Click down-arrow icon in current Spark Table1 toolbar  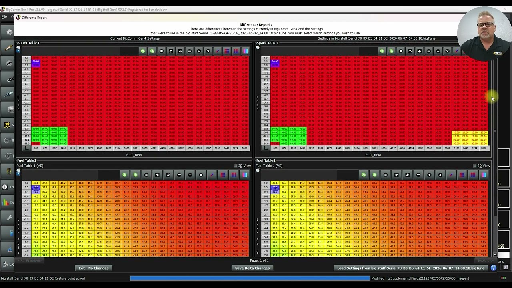(x=180, y=51)
